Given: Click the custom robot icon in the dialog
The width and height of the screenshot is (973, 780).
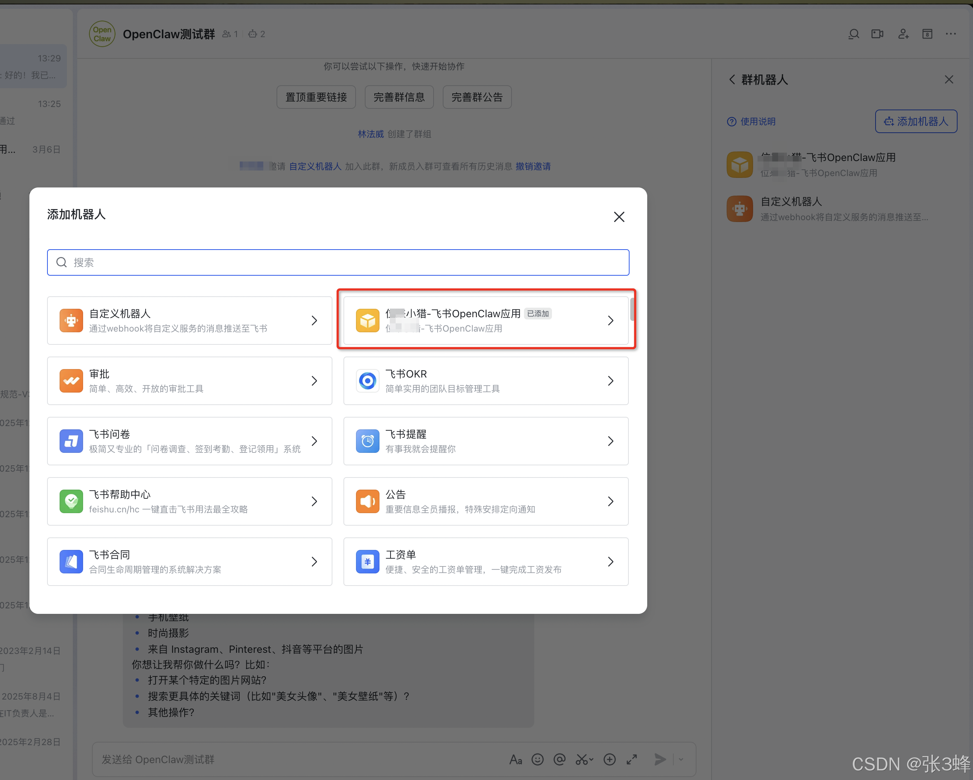Looking at the screenshot, I should click(71, 320).
